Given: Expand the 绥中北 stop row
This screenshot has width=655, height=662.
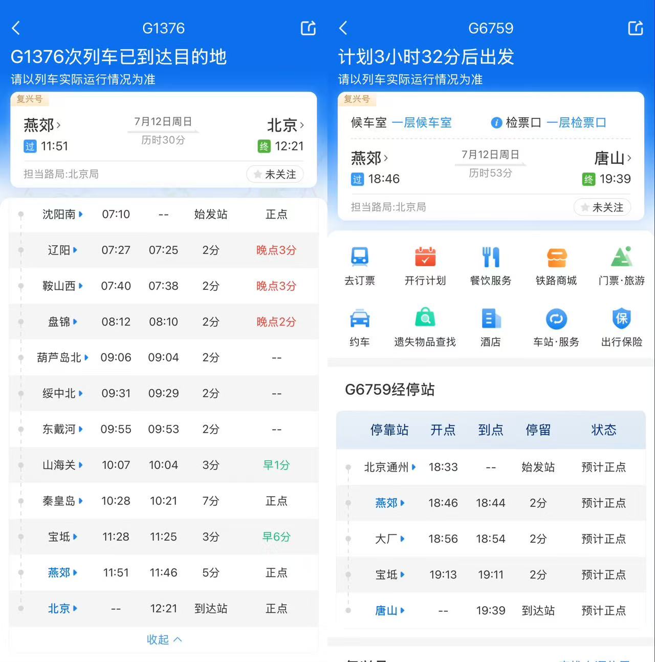Looking at the screenshot, I should click(x=164, y=393).
